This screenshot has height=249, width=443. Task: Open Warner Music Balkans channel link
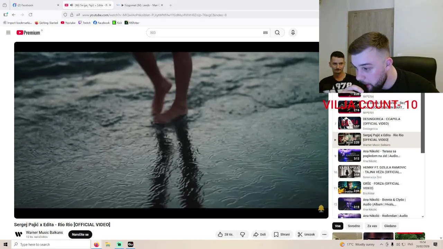tap(44, 232)
